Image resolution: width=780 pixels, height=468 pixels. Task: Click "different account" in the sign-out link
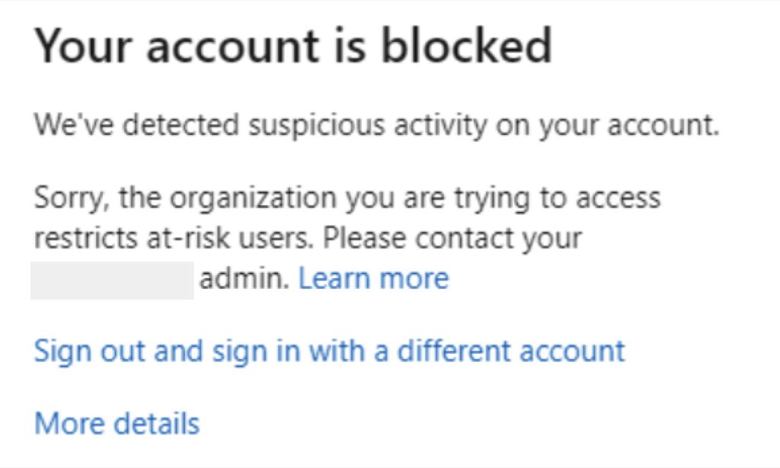point(510,351)
